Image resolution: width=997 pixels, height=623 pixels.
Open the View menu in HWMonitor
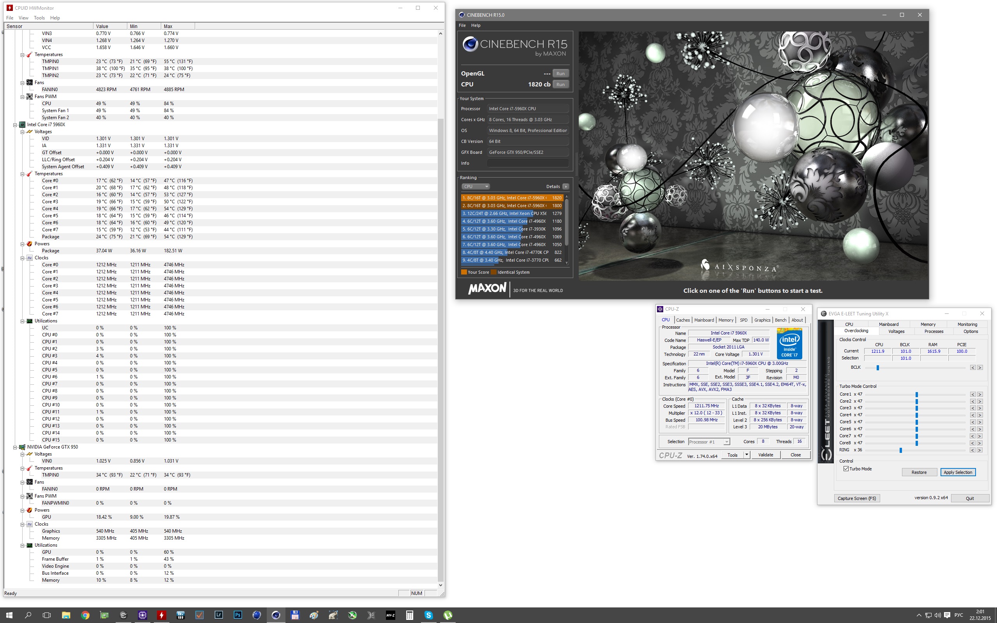tap(23, 18)
